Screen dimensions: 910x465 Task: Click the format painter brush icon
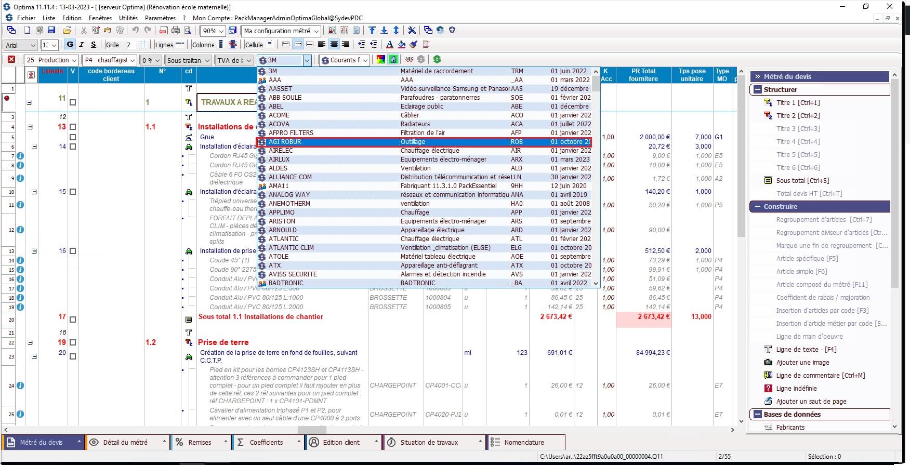[414, 45]
